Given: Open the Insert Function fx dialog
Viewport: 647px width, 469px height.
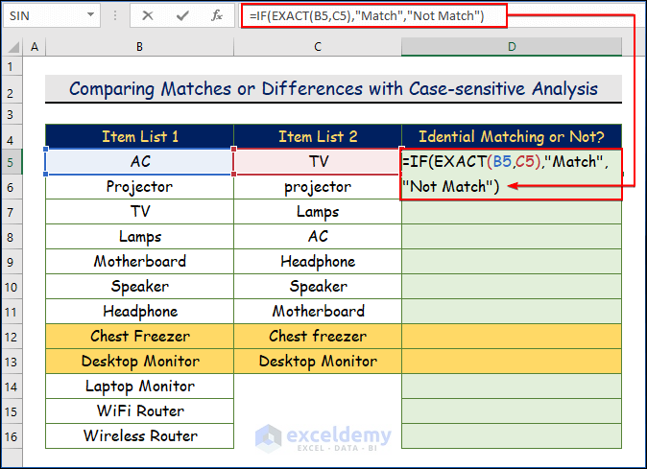Looking at the screenshot, I should point(218,15).
